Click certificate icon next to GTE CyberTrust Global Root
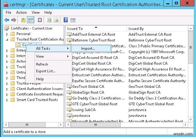This screenshot has height=137, width=196. [x=69, y=104]
